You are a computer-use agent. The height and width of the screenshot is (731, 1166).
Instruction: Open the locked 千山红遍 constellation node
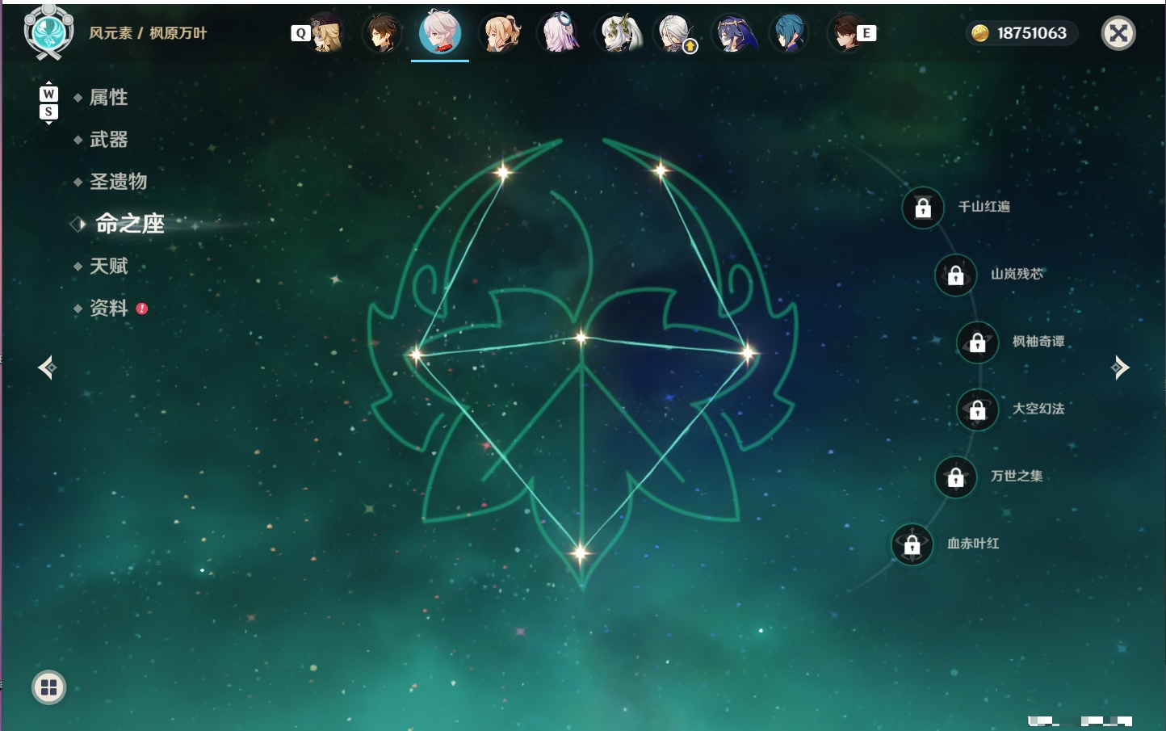923,208
